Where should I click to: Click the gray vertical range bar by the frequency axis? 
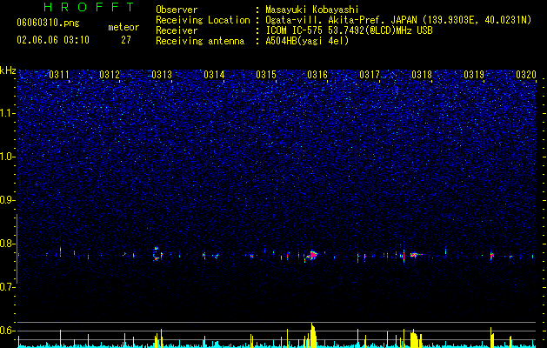[x=17, y=249]
